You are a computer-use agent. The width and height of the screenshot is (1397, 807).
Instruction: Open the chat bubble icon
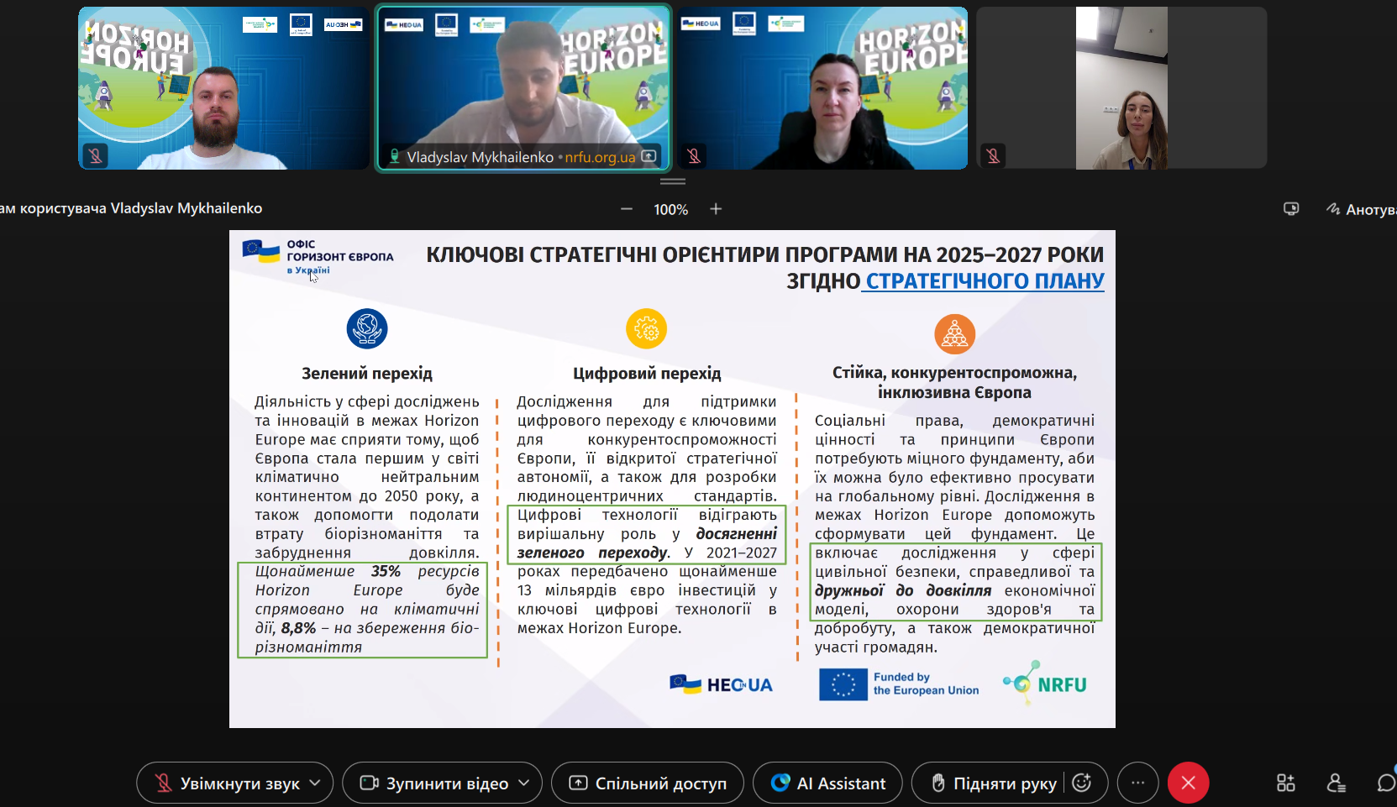click(x=1385, y=783)
